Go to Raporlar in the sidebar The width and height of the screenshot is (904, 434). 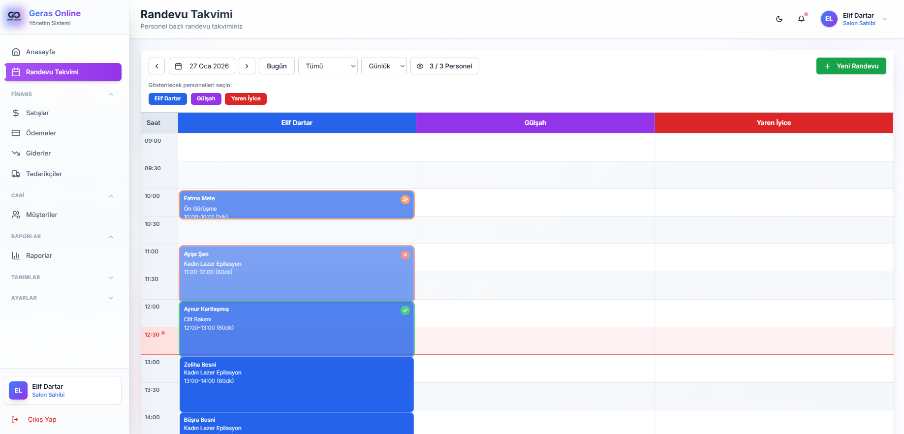(39, 256)
